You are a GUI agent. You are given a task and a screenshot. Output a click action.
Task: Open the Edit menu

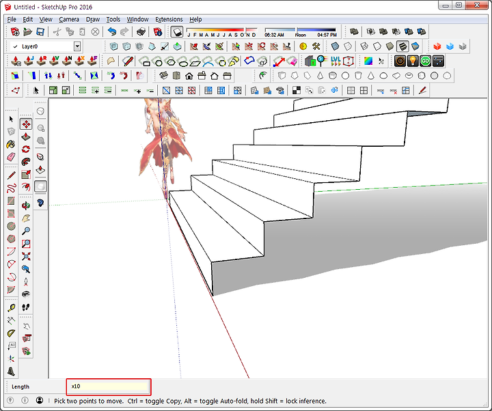[27, 19]
